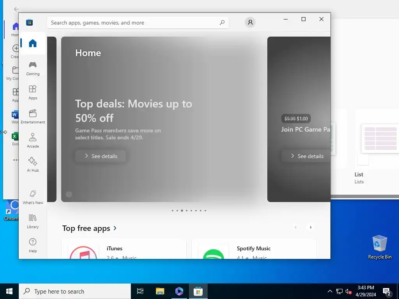
Task: Maximize the Microsoft Store window
Action: (x=303, y=19)
